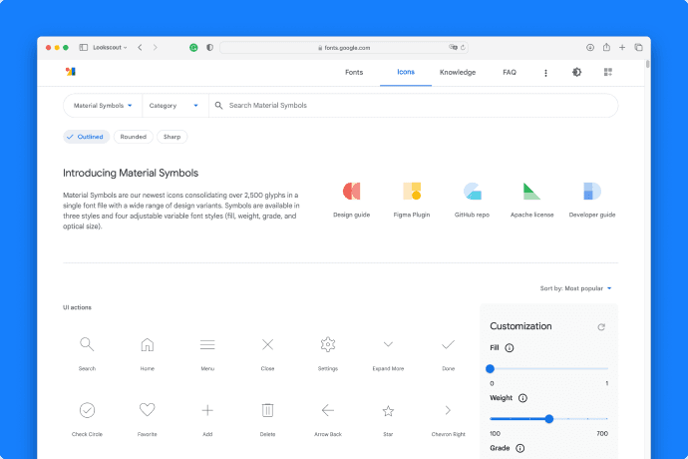Viewport: 688px width, 459px height.
Task: Select the Home icon in UI actions
Action: (x=147, y=344)
